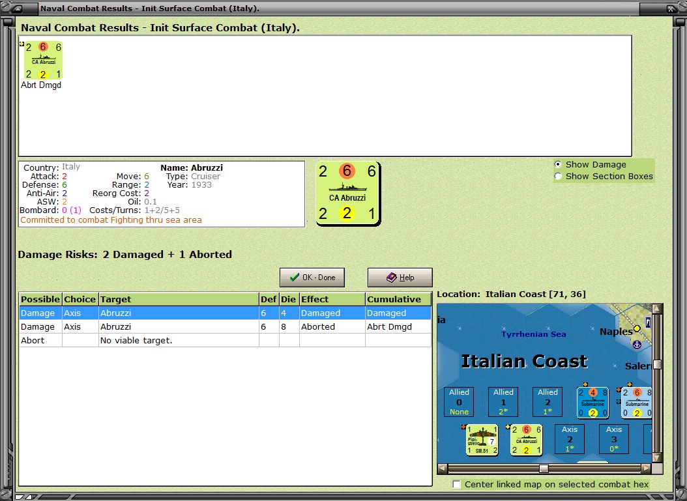Screen dimensions: 687x501
Task: Select the CA Abruzzi counter on the map
Action: coord(527,440)
